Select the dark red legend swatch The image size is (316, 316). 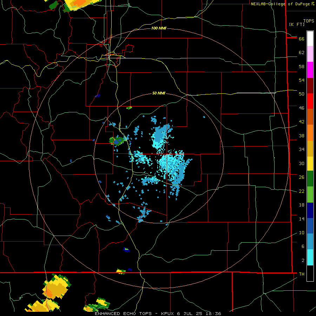[310, 86]
